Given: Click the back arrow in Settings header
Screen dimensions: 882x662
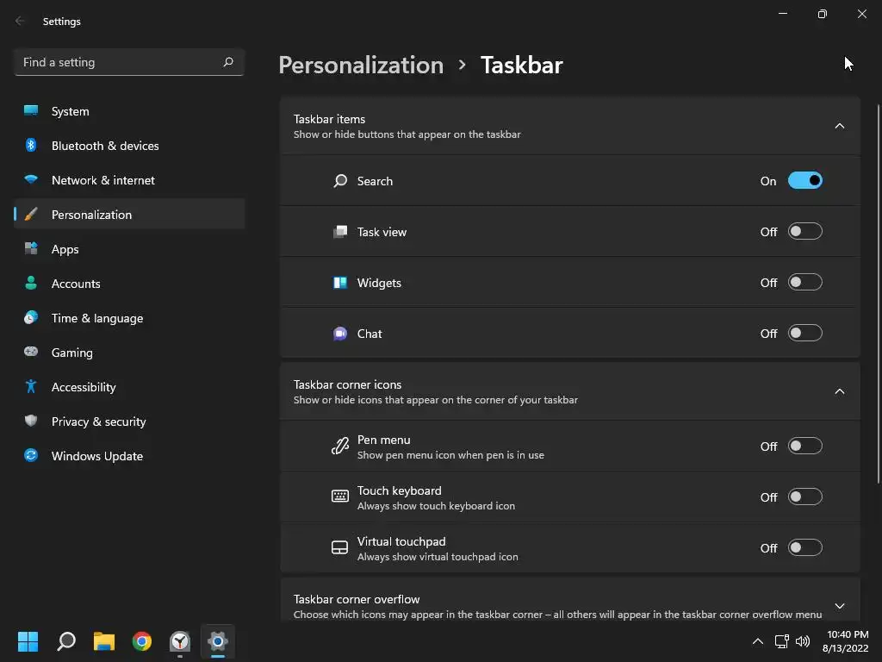Looking at the screenshot, I should (21, 22).
